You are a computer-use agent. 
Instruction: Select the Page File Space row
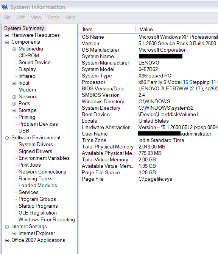pos(149,173)
